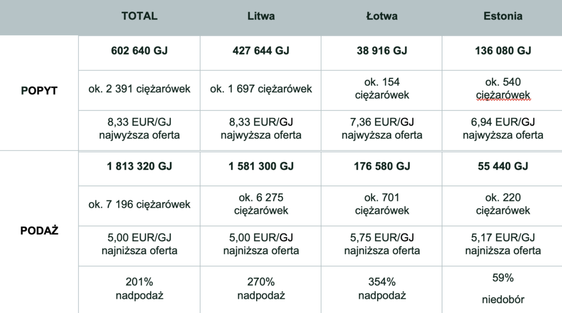The height and width of the screenshot is (313, 562).
Task: Click the 6,94 EUR/GJ najwyższa oferta cell
Action: [x=503, y=130]
